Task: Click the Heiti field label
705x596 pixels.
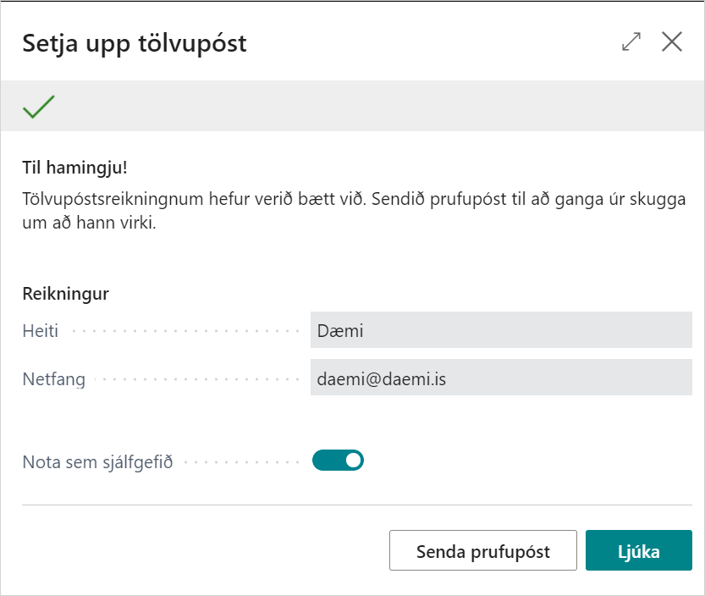Action: point(41,331)
